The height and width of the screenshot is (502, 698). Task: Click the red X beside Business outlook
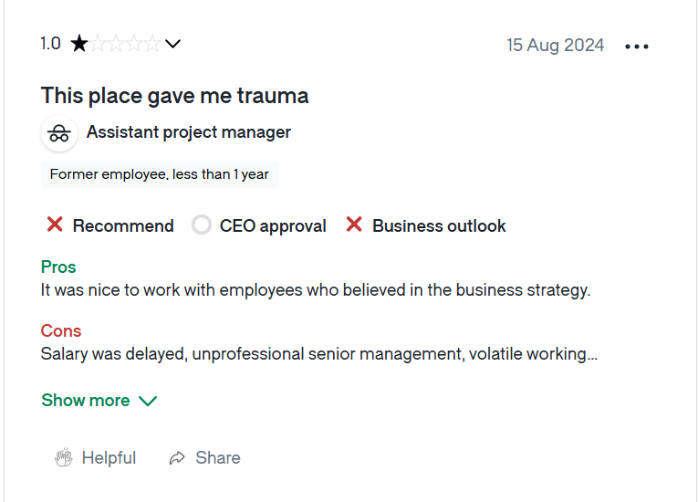(354, 225)
